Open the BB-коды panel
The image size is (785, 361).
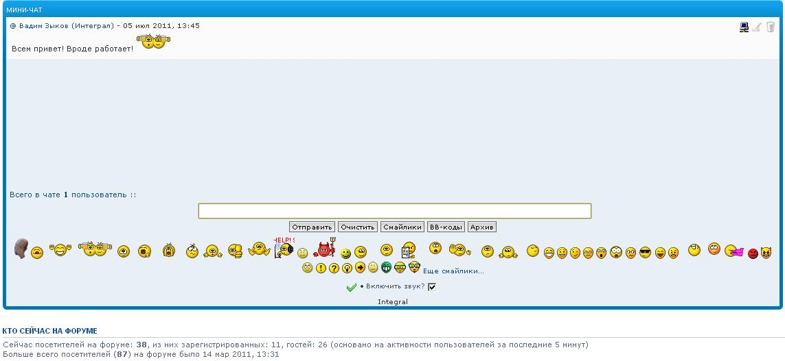[446, 227]
